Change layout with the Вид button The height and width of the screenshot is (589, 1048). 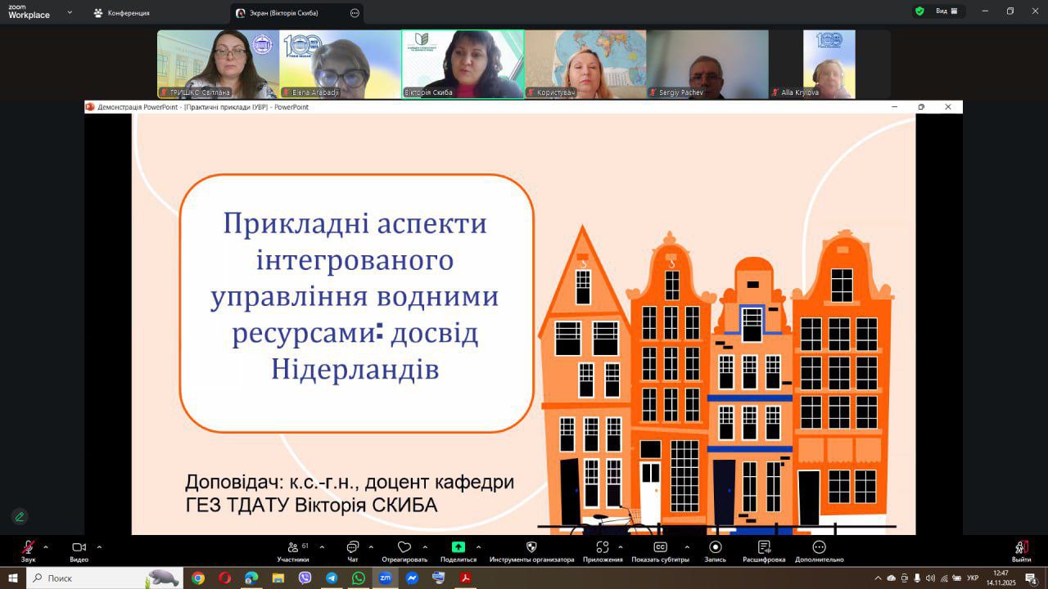click(x=947, y=11)
